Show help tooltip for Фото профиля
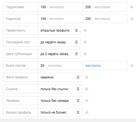 point(87,77)
